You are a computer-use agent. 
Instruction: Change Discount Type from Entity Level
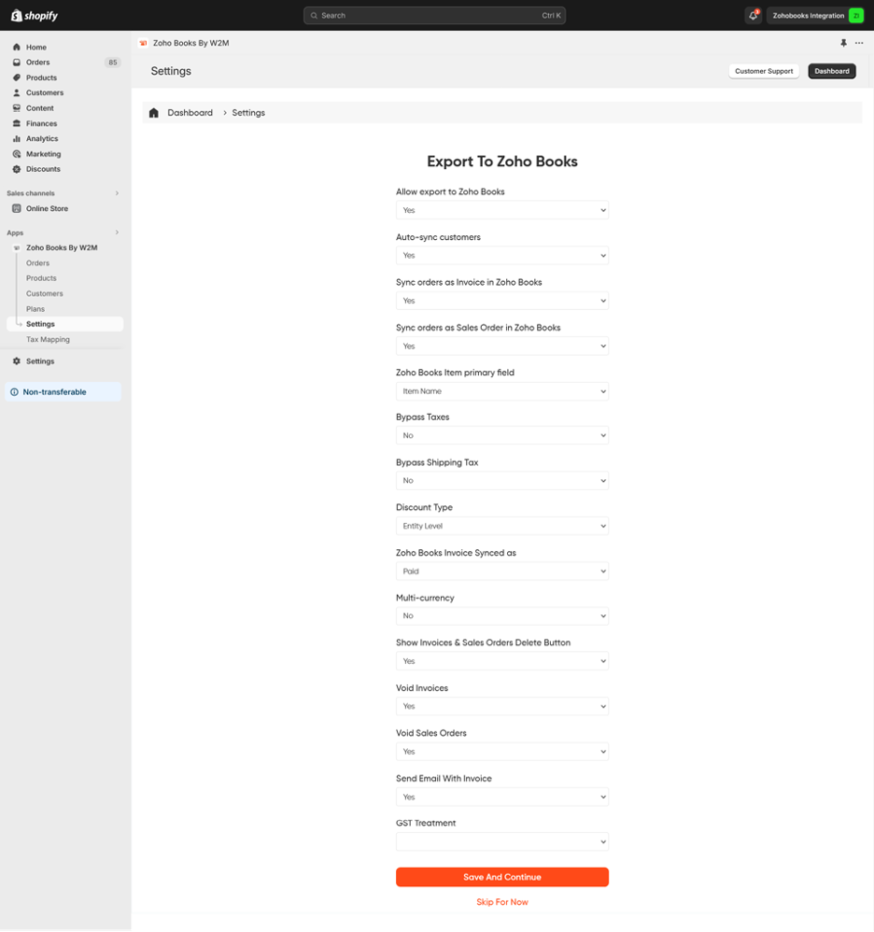tap(501, 526)
